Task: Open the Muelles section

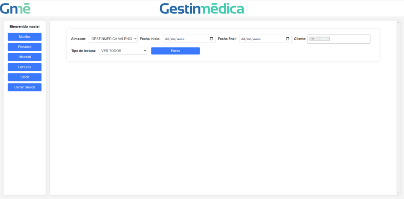Action: point(25,37)
